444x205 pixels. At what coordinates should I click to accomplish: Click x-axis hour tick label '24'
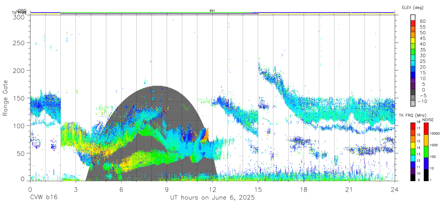tap(394, 189)
